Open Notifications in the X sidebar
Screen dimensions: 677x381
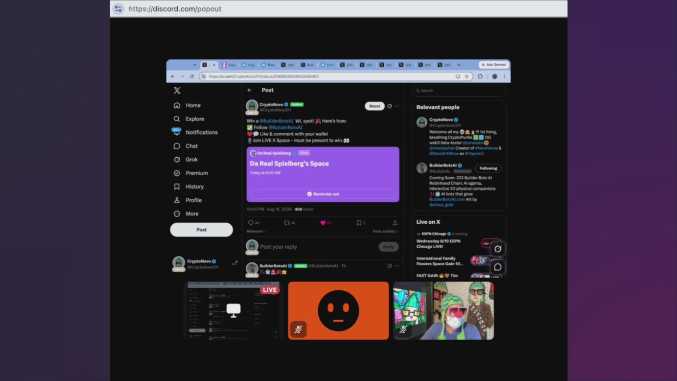click(x=196, y=132)
